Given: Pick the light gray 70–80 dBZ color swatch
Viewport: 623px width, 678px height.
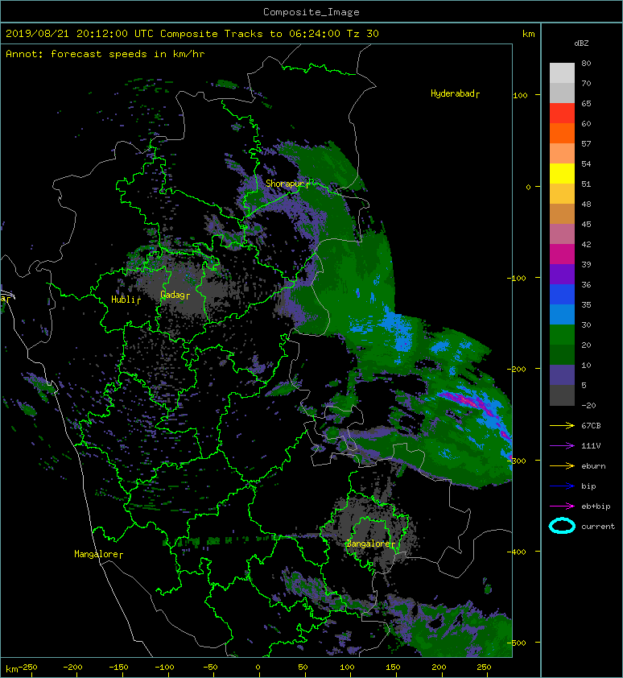Looking at the screenshot, I should pyautogui.click(x=562, y=73).
